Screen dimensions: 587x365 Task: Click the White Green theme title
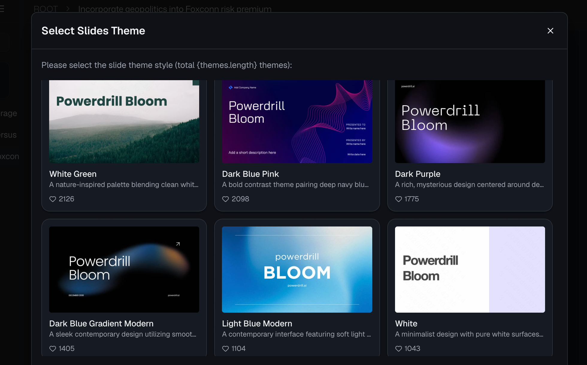[73, 174]
